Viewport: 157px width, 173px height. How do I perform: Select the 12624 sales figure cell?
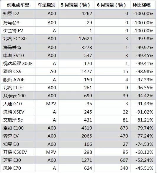pyautogui.click(x=76, y=39)
